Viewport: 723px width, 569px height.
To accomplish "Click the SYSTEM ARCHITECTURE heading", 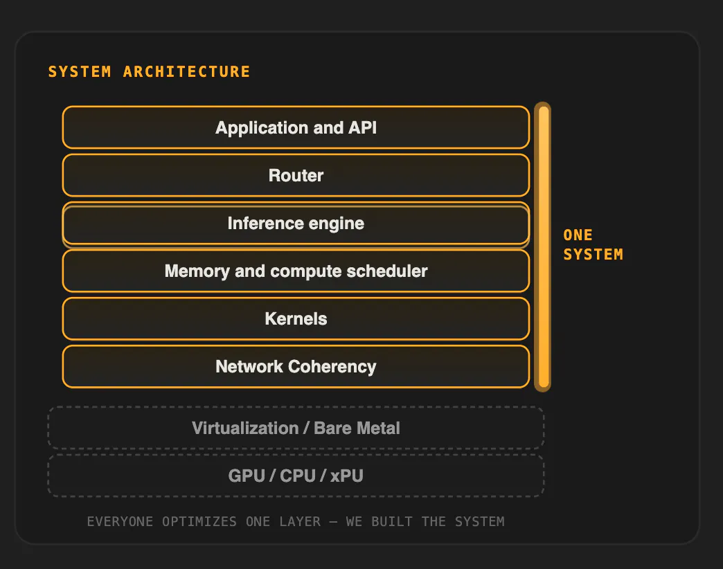I will 149,72.
